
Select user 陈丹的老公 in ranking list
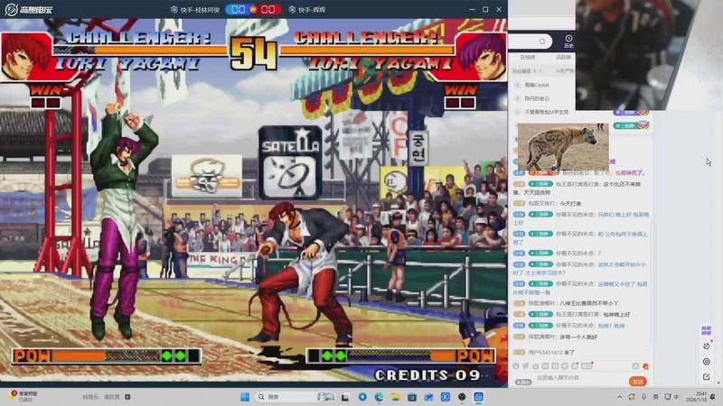(537, 98)
